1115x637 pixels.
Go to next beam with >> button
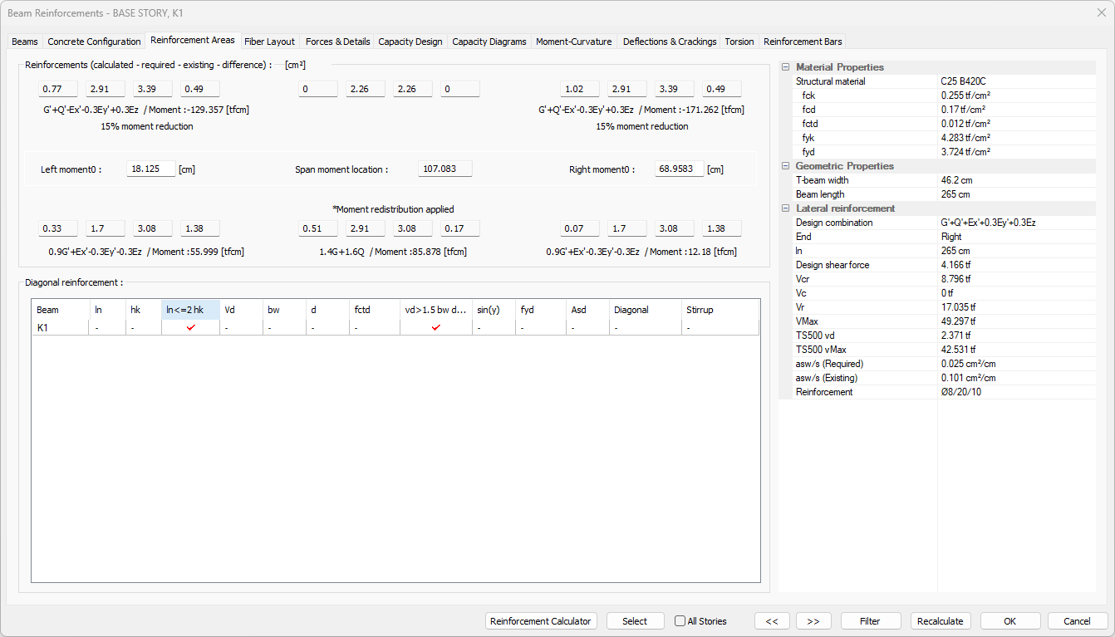[813, 621]
